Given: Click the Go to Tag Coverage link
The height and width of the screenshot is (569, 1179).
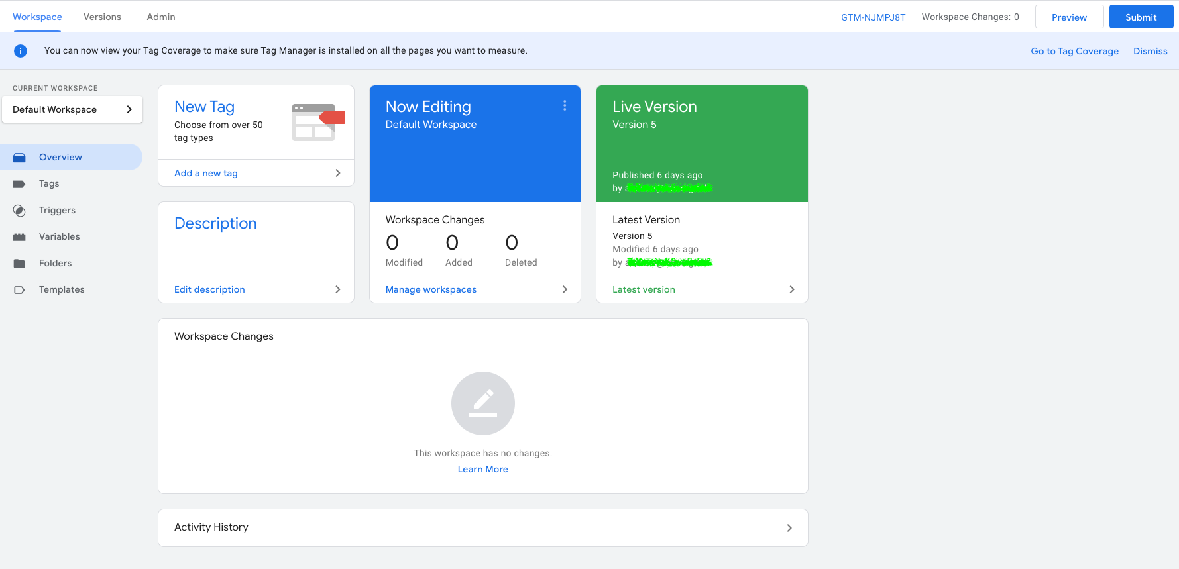Looking at the screenshot, I should click(1074, 51).
